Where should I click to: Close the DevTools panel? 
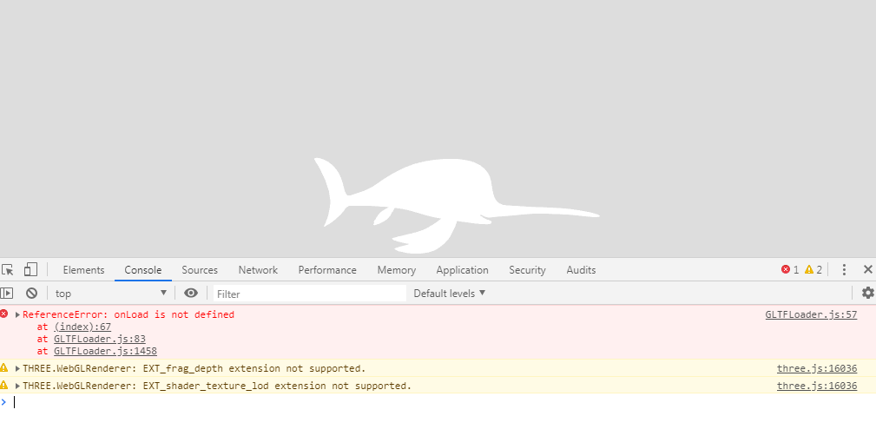867,270
